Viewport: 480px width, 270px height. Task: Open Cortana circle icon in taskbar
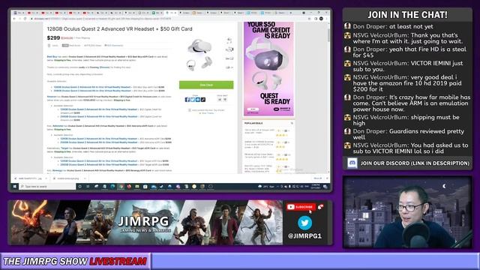pos(80,187)
